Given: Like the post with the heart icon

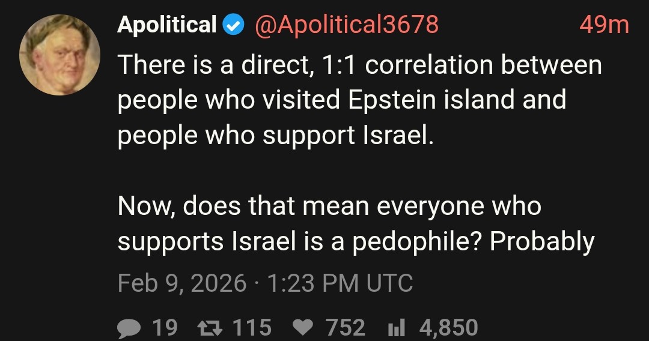Looking at the screenshot, I should pyautogui.click(x=302, y=328).
